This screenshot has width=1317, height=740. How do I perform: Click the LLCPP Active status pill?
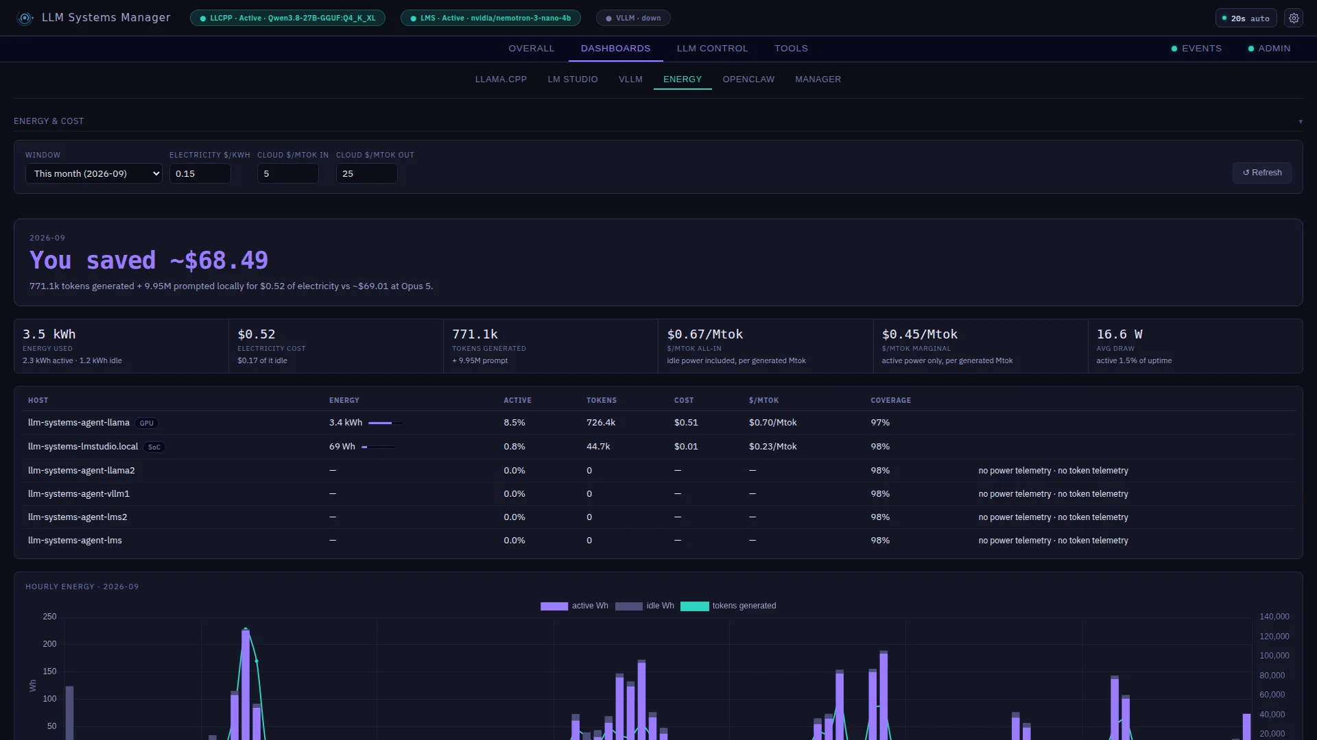click(287, 18)
